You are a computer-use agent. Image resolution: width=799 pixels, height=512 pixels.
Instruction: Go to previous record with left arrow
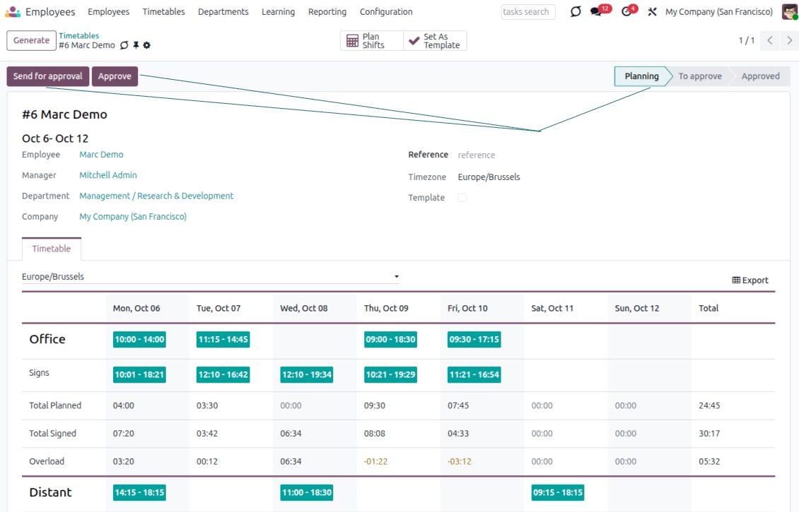770,40
